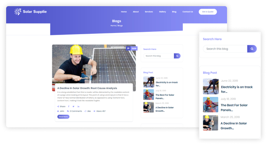
Task: Click the July 18, 2019 date in large panel
Action: click(x=228, y=99)
